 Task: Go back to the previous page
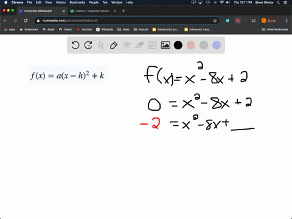pos(5,21)
